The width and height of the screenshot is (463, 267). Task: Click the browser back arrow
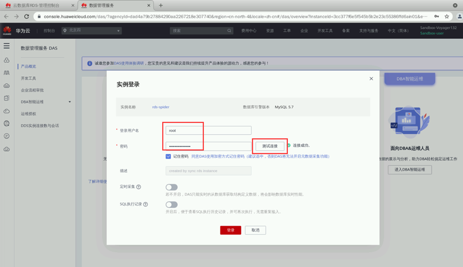[6, 17]
